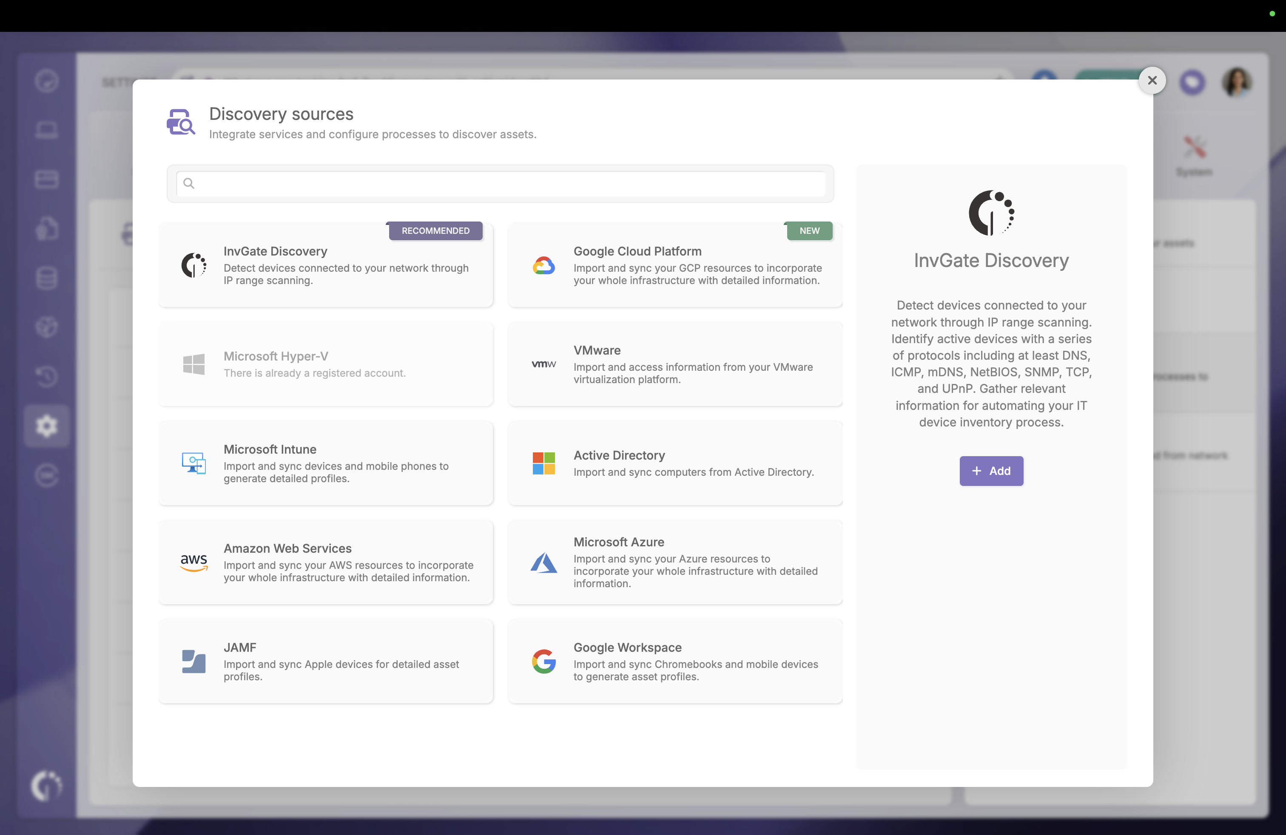Screen dimensions: 1286x835
Task: Click the Microsoft Intune device icon
Action: pos(193,463)
